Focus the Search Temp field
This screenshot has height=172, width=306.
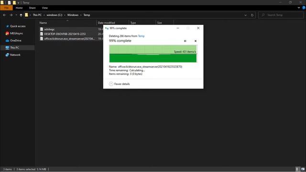click(281, 15)
